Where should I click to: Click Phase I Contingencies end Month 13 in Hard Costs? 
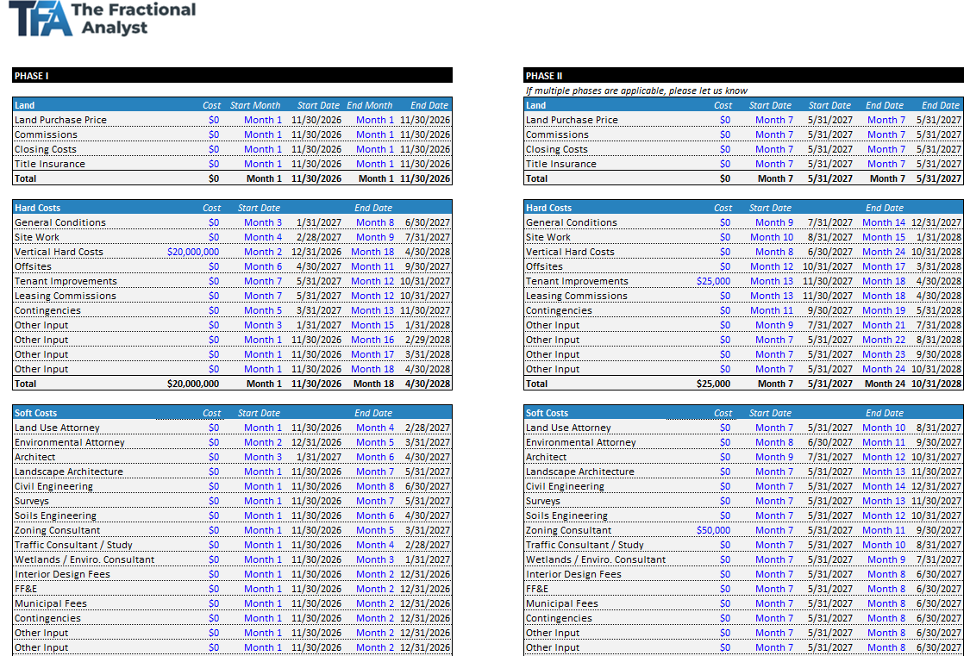tap(372, 310)
